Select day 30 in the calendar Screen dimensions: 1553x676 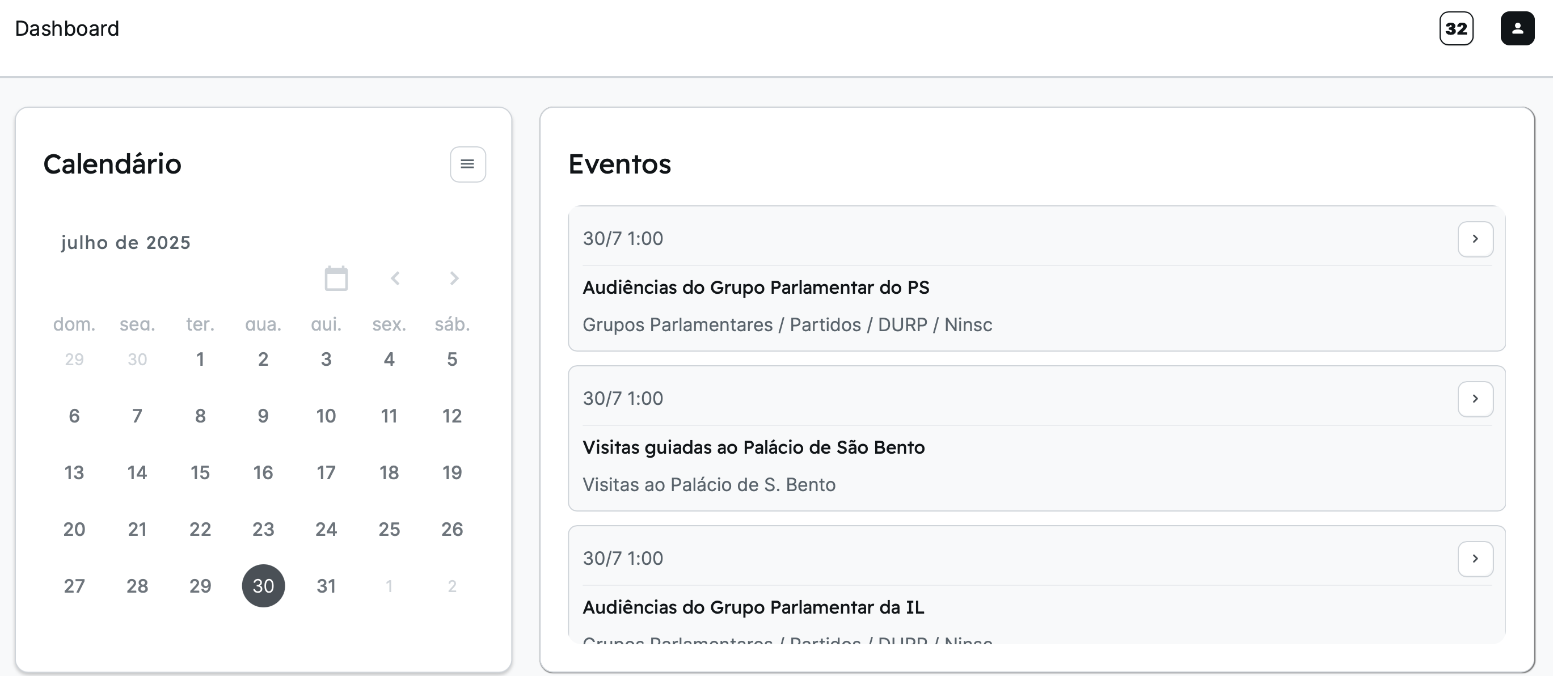263,585
